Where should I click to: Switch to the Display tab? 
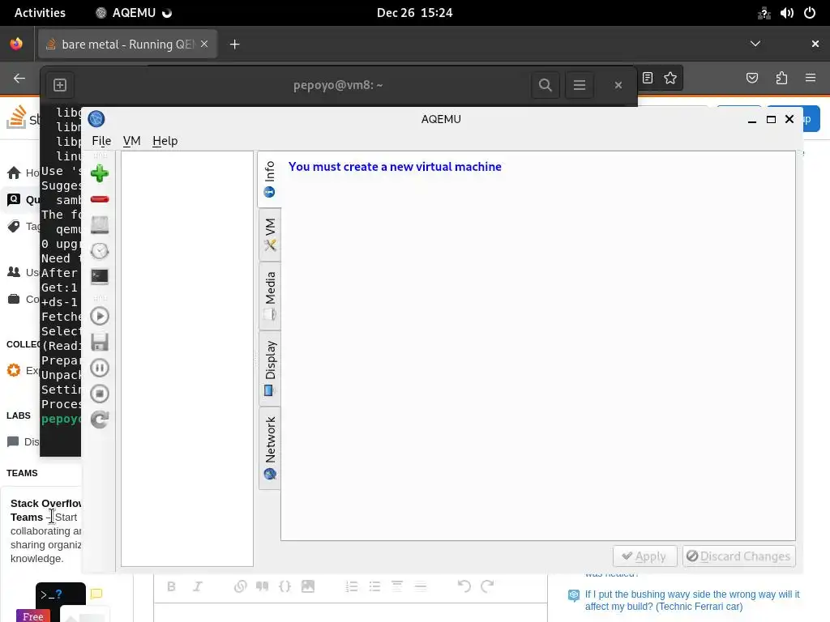click(270, 369)
